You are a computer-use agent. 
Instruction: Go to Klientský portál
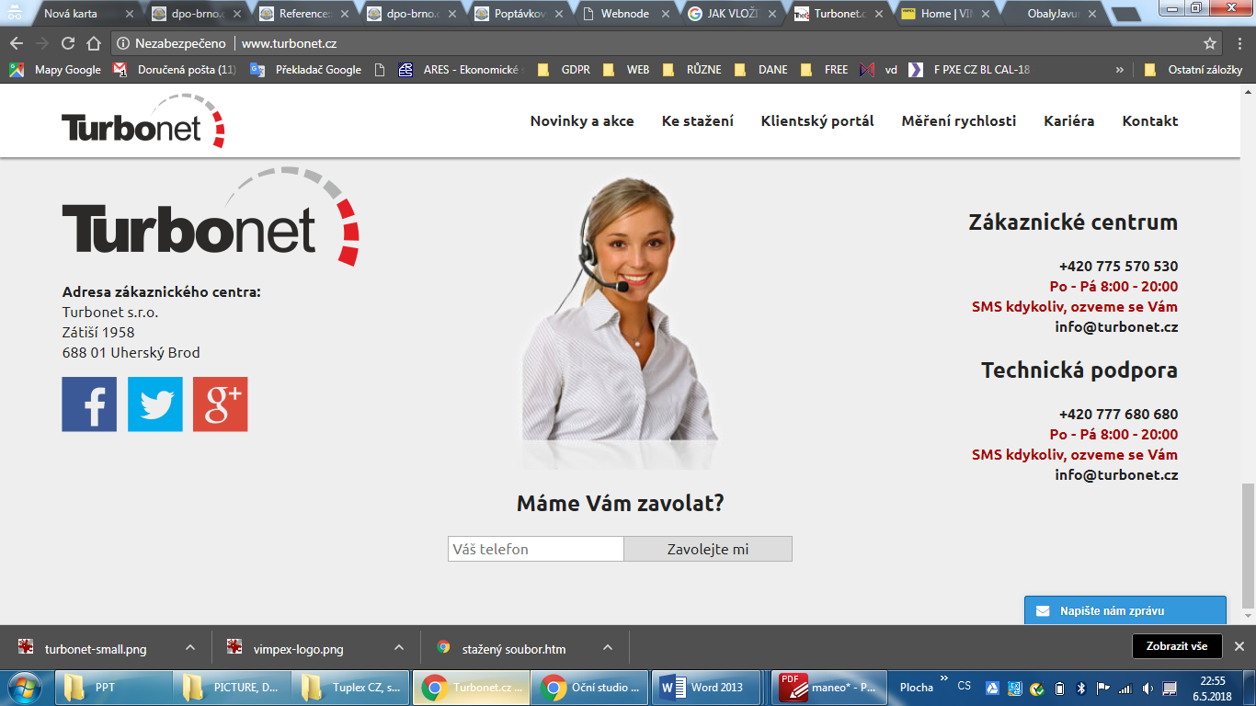(x=817, y=121)
